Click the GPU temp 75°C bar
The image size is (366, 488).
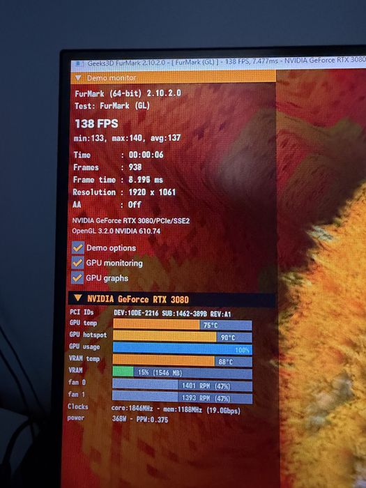click(x=183, y=325)
